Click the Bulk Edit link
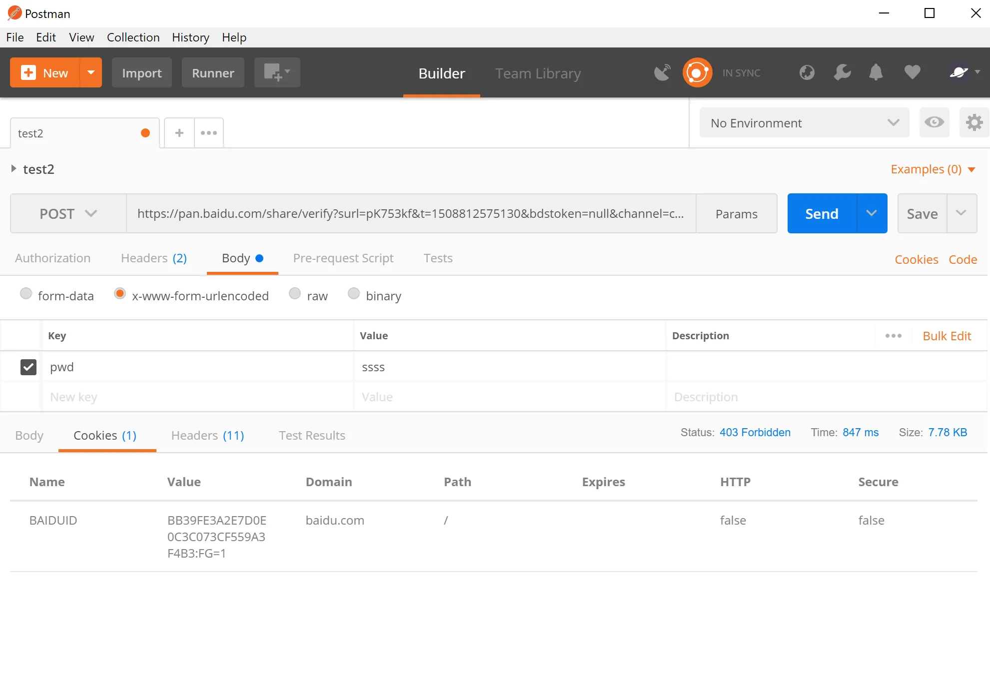 pyautogui.click(x=947, y=336)
